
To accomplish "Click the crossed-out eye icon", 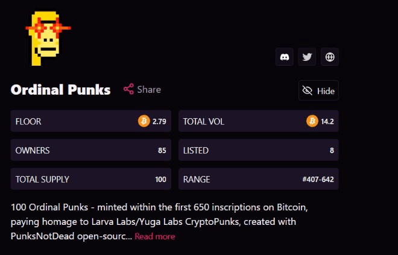I will click(x=308, y=90).
